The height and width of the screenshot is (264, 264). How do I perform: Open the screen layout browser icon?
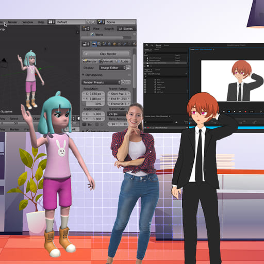(x=51, y=22)
